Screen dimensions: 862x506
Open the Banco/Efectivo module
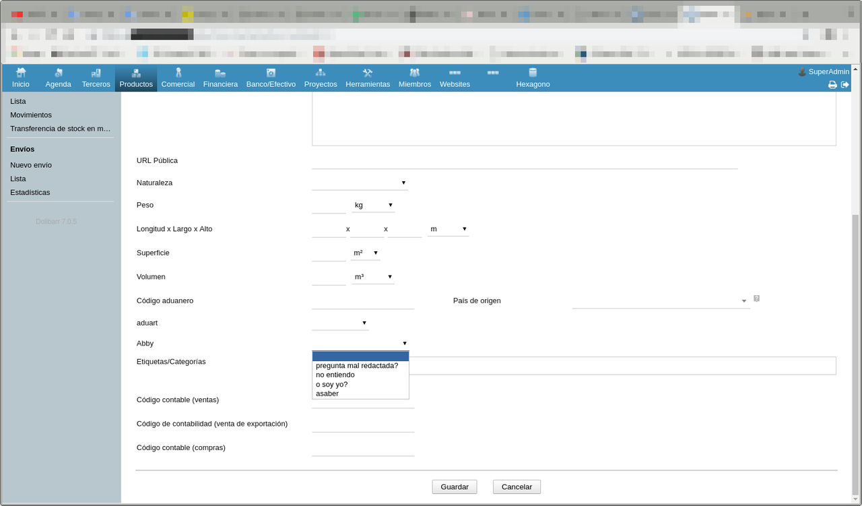(x=271, y=78)
